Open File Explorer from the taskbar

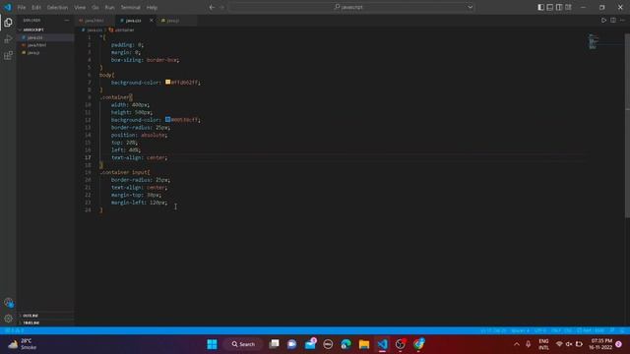364,344
